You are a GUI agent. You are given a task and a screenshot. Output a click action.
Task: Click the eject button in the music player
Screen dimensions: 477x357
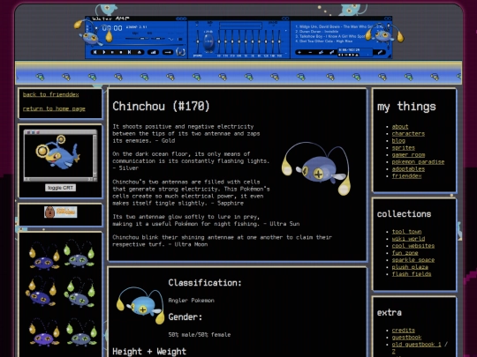coord(140,52)
